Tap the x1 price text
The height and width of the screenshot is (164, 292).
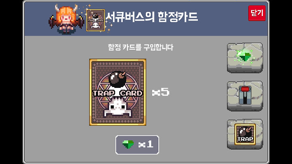pos(146,144)
